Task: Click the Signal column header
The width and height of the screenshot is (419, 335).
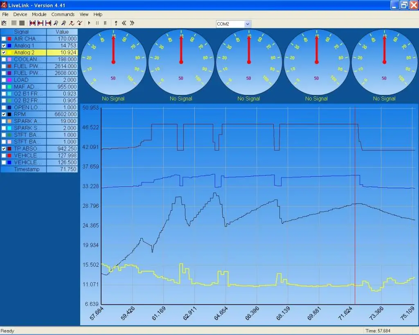Action: 23,32
